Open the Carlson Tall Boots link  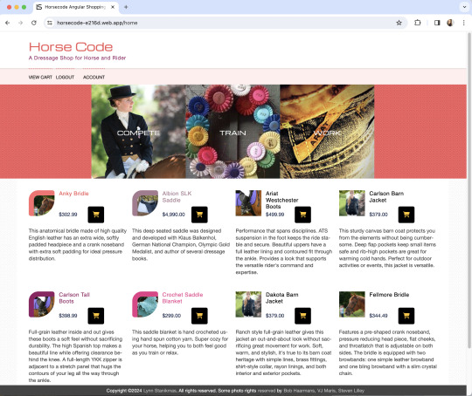74,298
